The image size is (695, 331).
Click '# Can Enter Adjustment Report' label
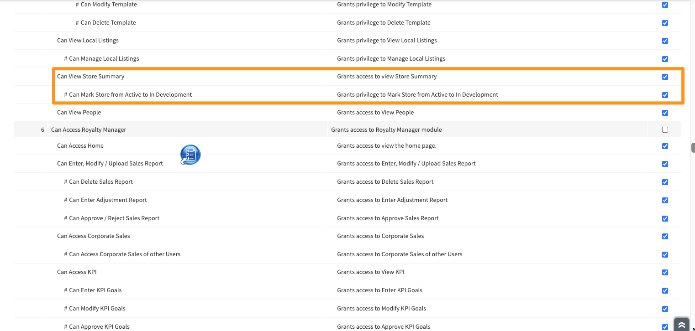[105, 200]
